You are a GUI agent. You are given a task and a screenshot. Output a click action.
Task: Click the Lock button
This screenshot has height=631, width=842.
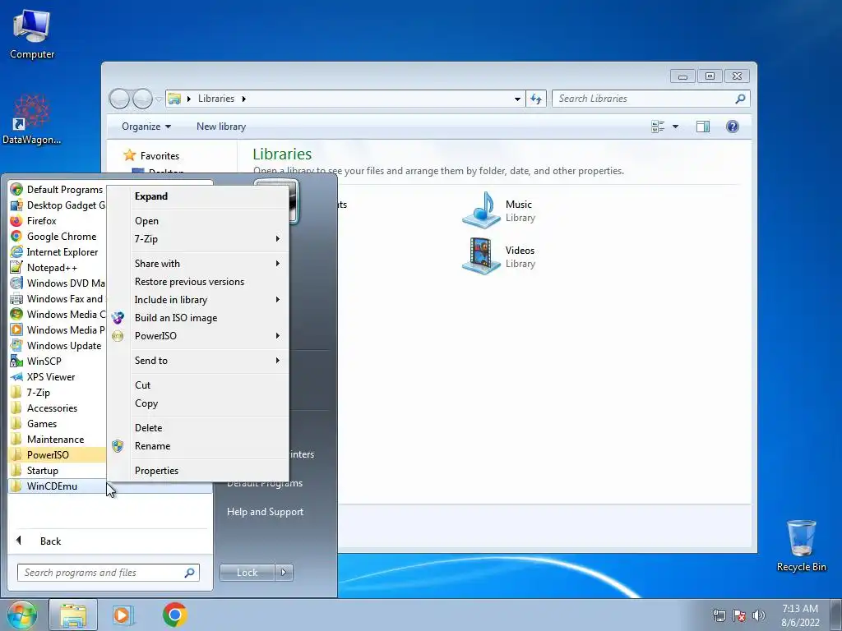(247, 573)
